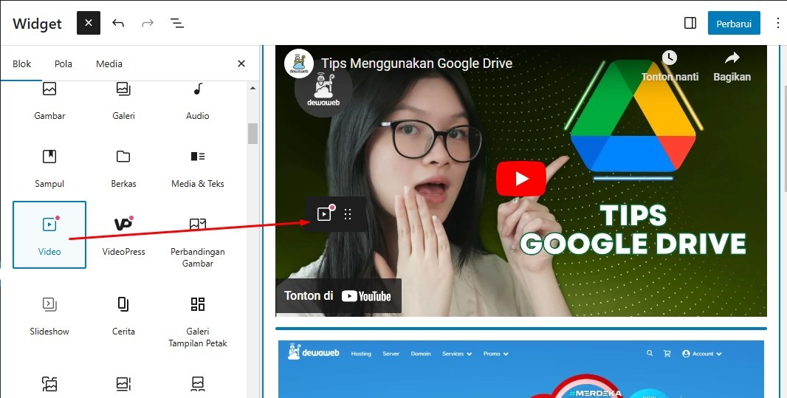Click the Video block type icon in the toolbar

point(324,214)
